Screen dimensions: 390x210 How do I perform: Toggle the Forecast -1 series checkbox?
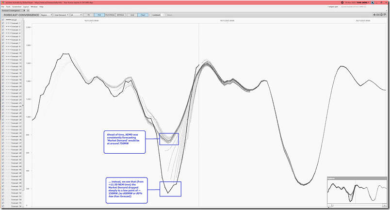[x=3, y=23]
